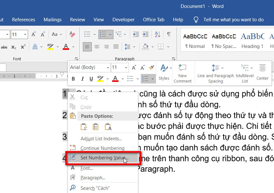Open the Developer tab

(124, 20)
